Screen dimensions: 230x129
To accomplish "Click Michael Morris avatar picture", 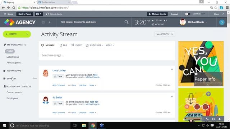I will 183,22.
